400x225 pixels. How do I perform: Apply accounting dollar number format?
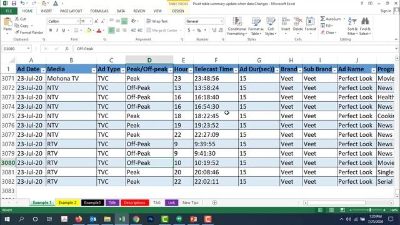pyautogui.click(x=189, y=31)
